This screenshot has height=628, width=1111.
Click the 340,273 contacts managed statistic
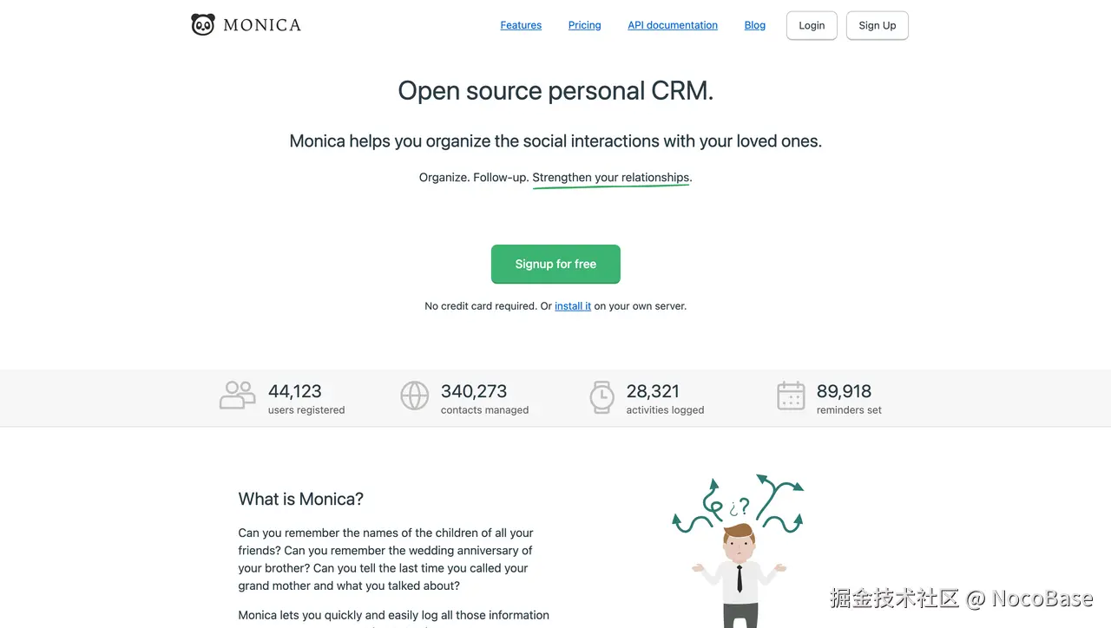[484, 399]
